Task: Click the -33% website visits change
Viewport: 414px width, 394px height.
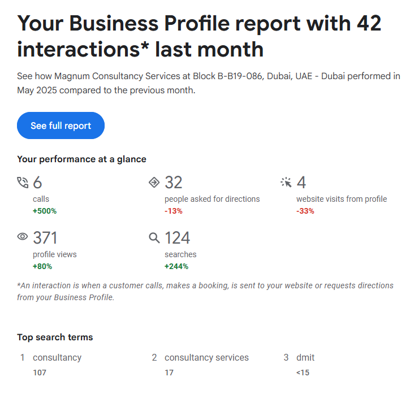Action: 305,211
